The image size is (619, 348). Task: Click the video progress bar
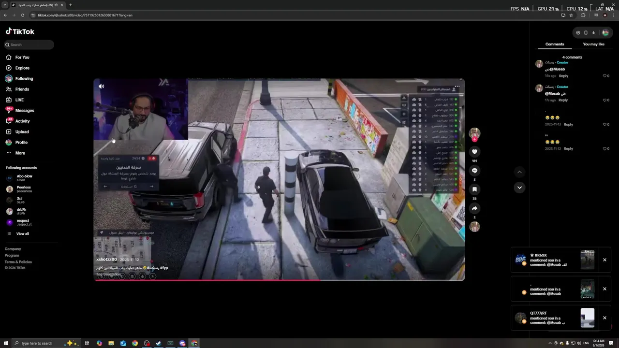pos(279,280)
